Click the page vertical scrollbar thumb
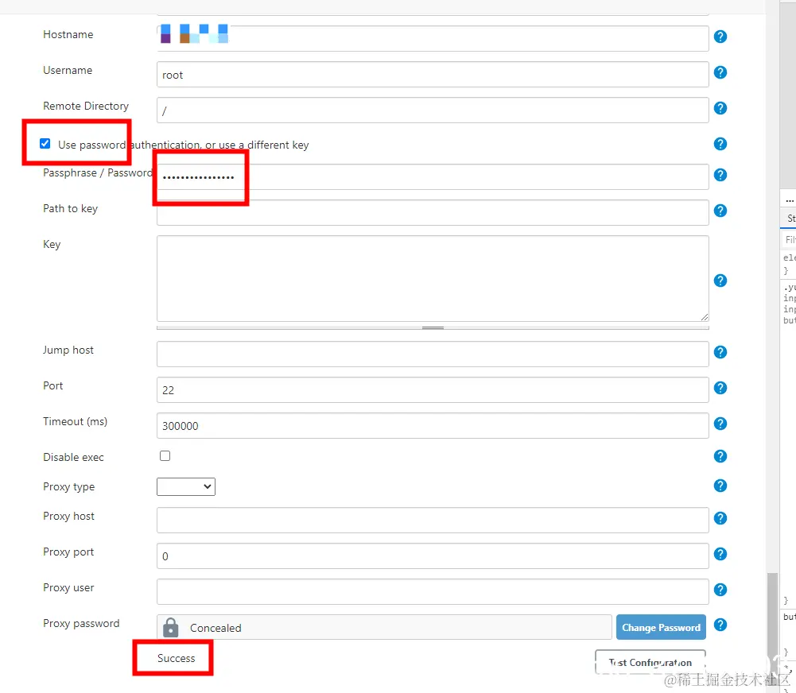 click(x=772, y=617)
